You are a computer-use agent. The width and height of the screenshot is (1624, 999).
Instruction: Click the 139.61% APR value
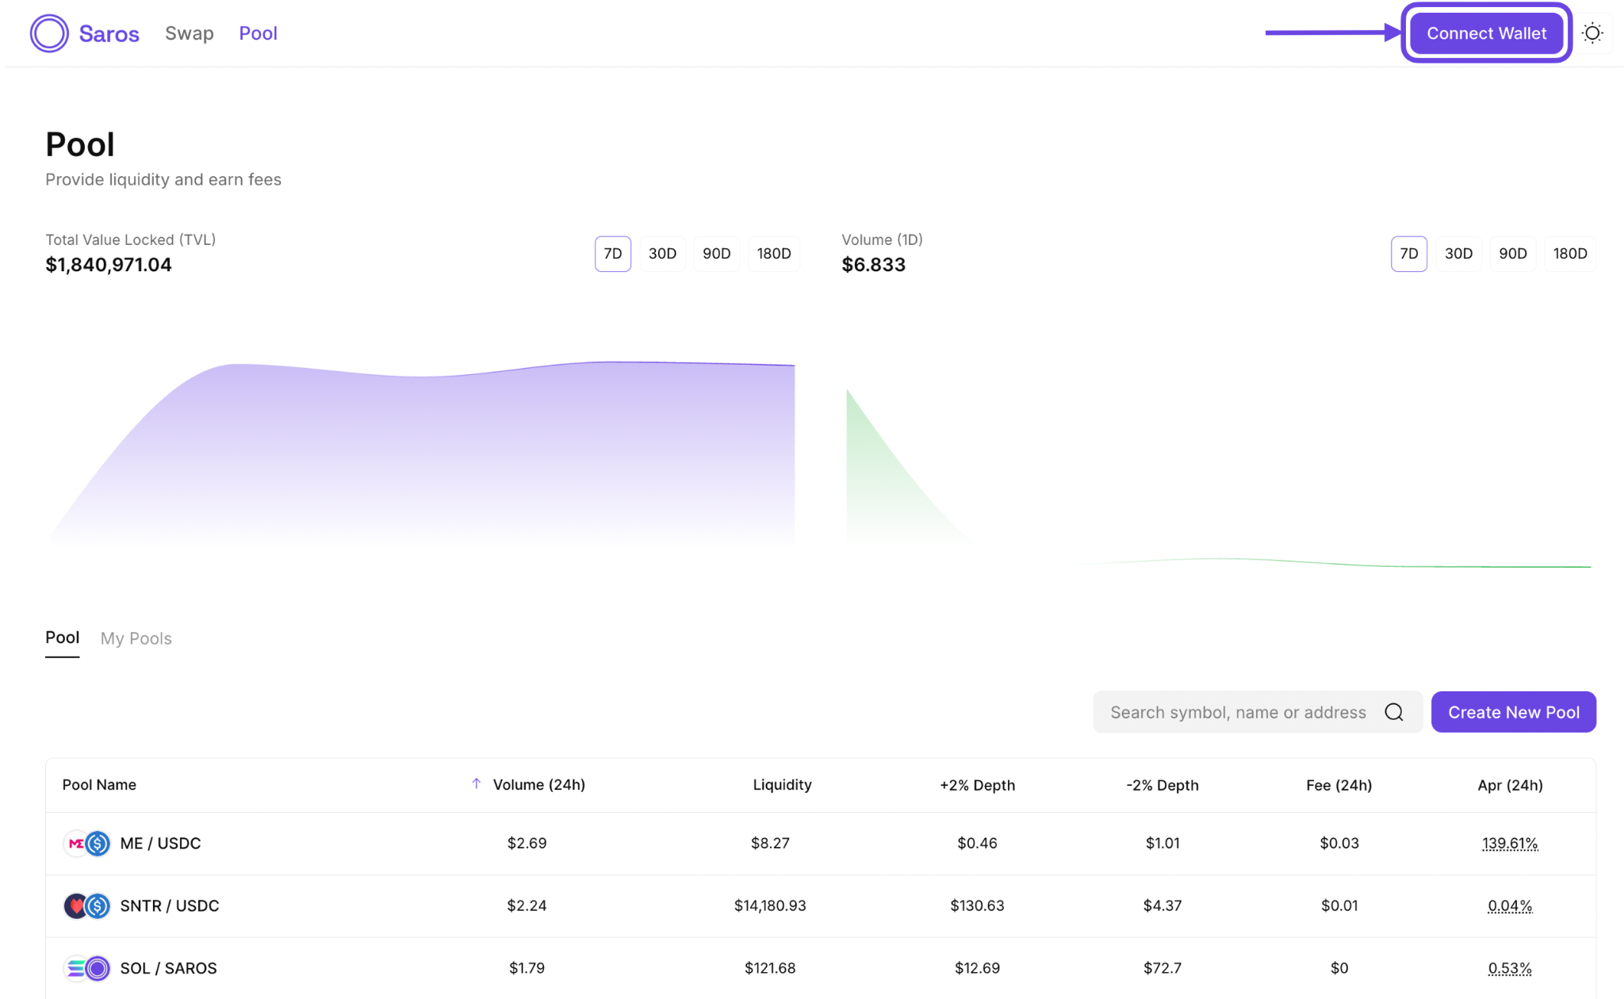pyautogui.click(x=1510, y=844)
